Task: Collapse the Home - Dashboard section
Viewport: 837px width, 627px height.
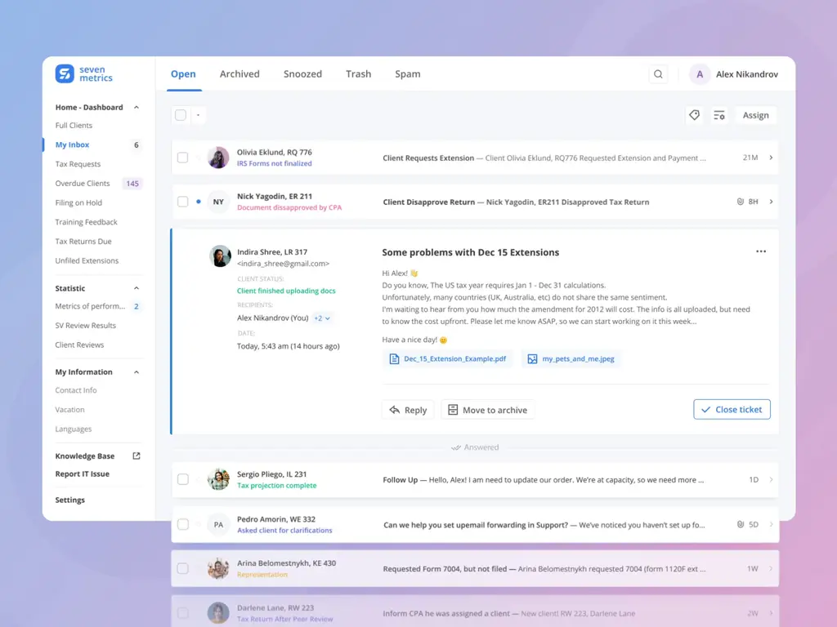Action: [137, 108]
